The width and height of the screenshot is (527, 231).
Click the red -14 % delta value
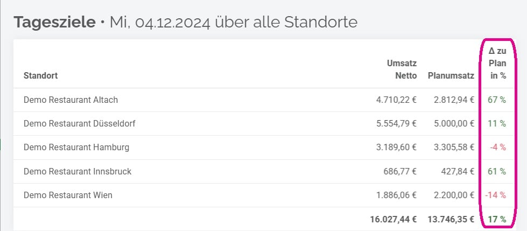coord(496,195)
